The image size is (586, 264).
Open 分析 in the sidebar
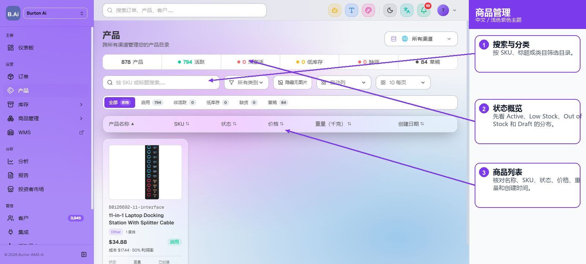pos(45,161)
